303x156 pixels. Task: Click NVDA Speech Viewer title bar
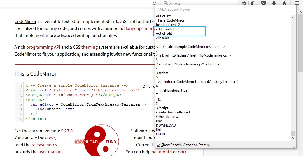click(225, 9)
